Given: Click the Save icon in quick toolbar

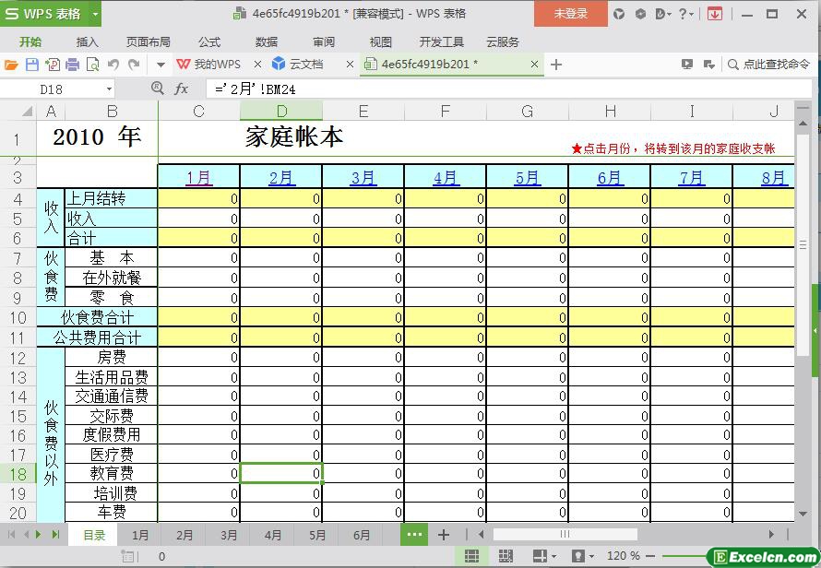Looking at the screenshot, I should pyautogui.click(x=31, y=65).
